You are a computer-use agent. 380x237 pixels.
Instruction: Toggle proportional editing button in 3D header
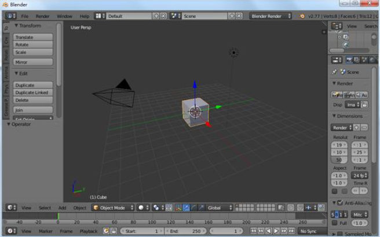point(291,208)
